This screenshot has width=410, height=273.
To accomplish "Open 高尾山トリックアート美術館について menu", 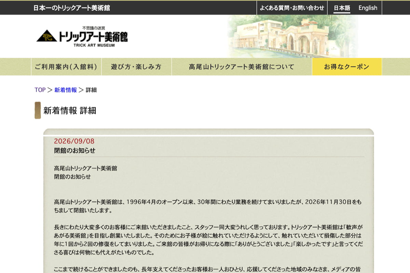I will pos(242,67).
